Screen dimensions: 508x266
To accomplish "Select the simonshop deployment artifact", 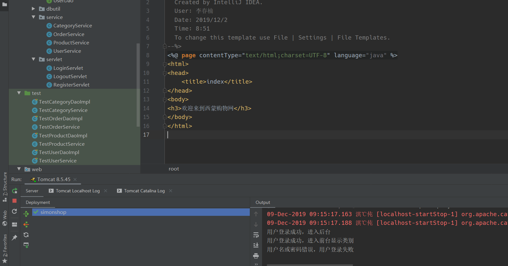I will click(141, 212).
